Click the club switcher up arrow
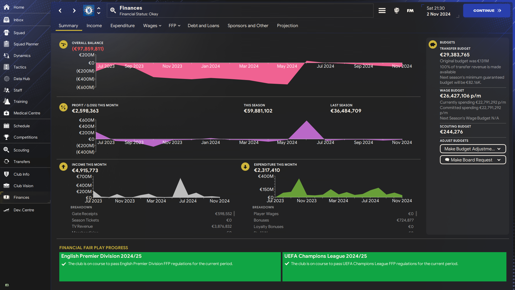 tap(99, 8)
